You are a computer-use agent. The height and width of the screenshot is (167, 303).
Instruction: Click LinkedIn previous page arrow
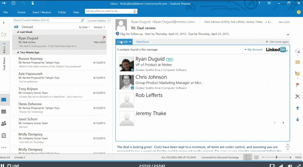pos(275,123)
